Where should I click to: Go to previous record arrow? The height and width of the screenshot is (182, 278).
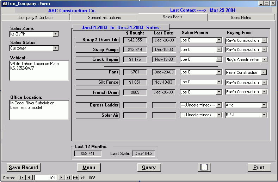[x=29, y=178]
